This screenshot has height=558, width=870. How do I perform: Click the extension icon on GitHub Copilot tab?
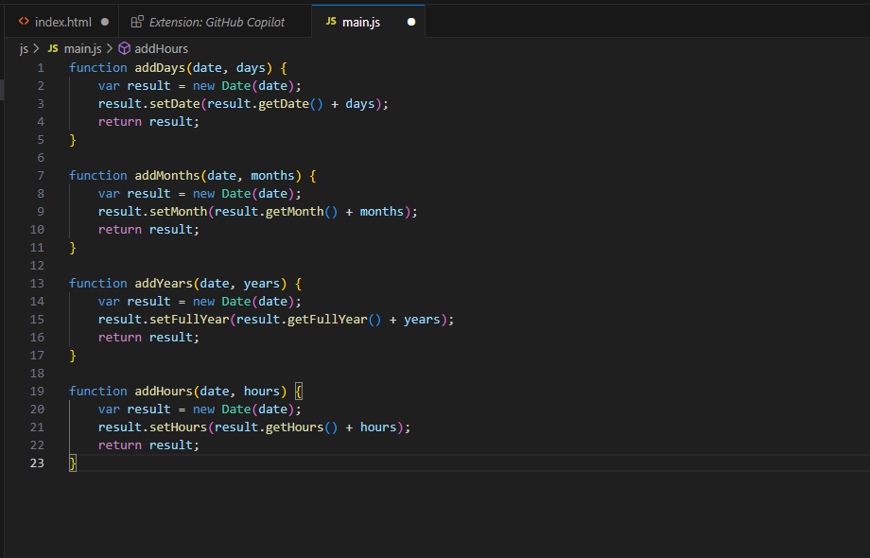coord(137,22)
